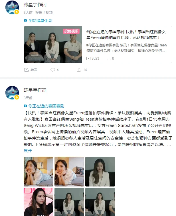Open comments via the speech bubble icon
The height and width of the screenshot is (216, 176).
(53, 70)
